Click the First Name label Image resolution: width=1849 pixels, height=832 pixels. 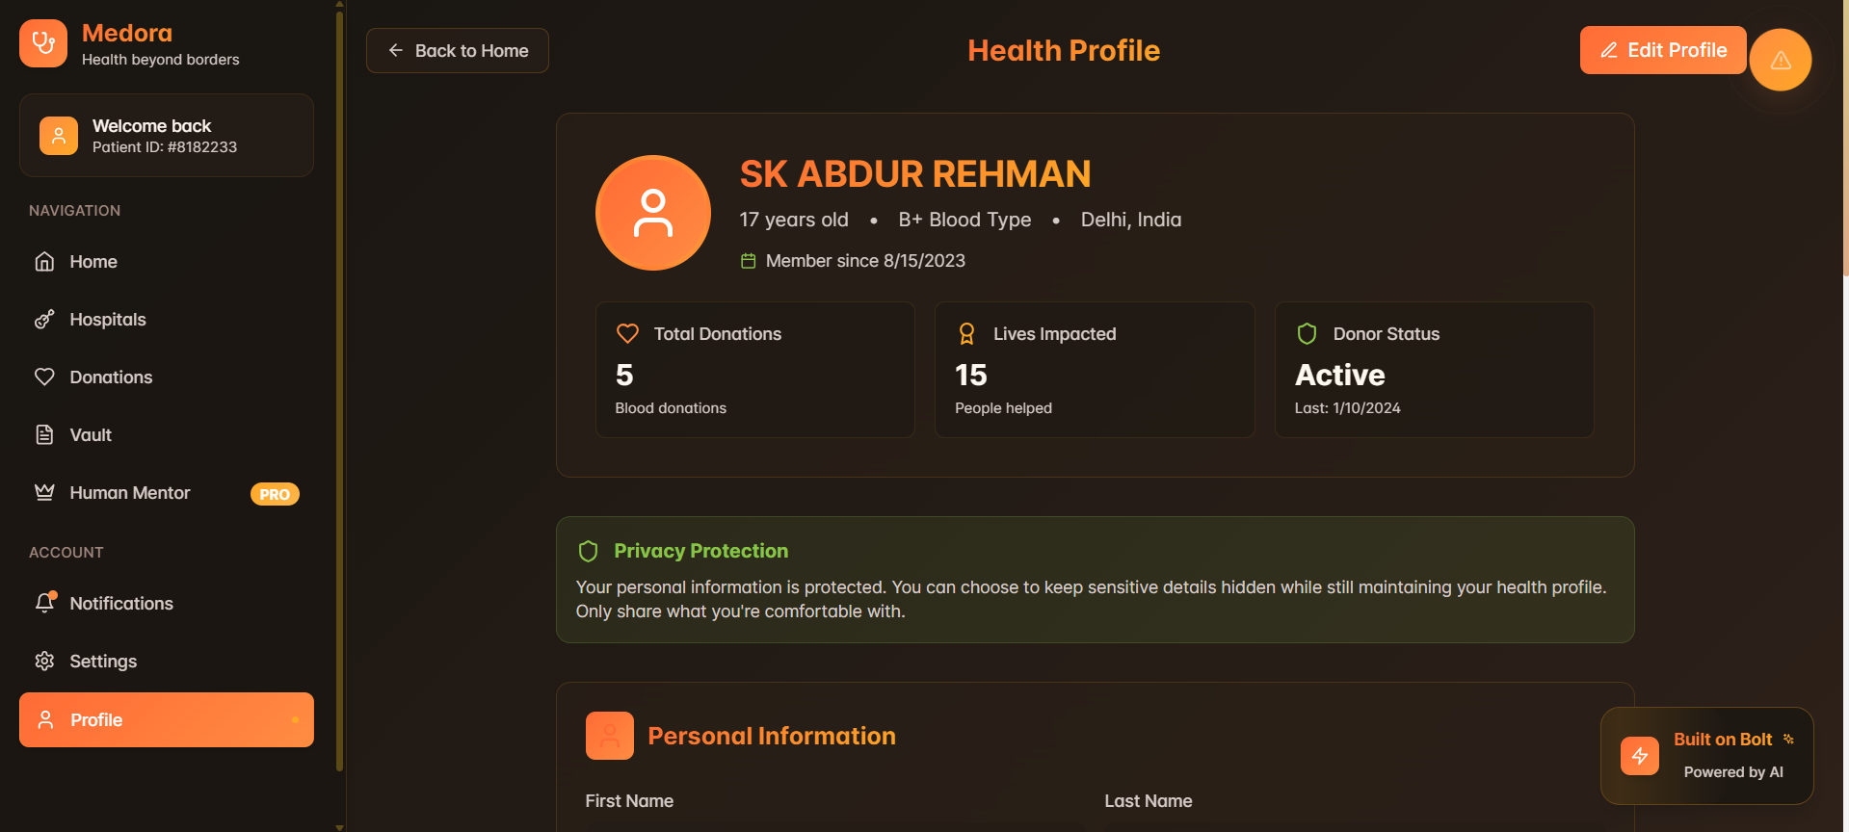click(x=629, y=801)
